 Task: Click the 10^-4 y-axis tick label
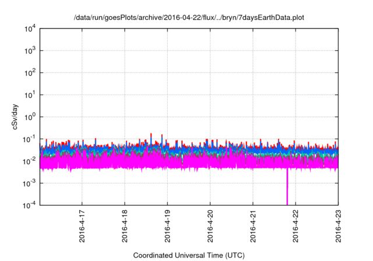click(x=29, y=205)
